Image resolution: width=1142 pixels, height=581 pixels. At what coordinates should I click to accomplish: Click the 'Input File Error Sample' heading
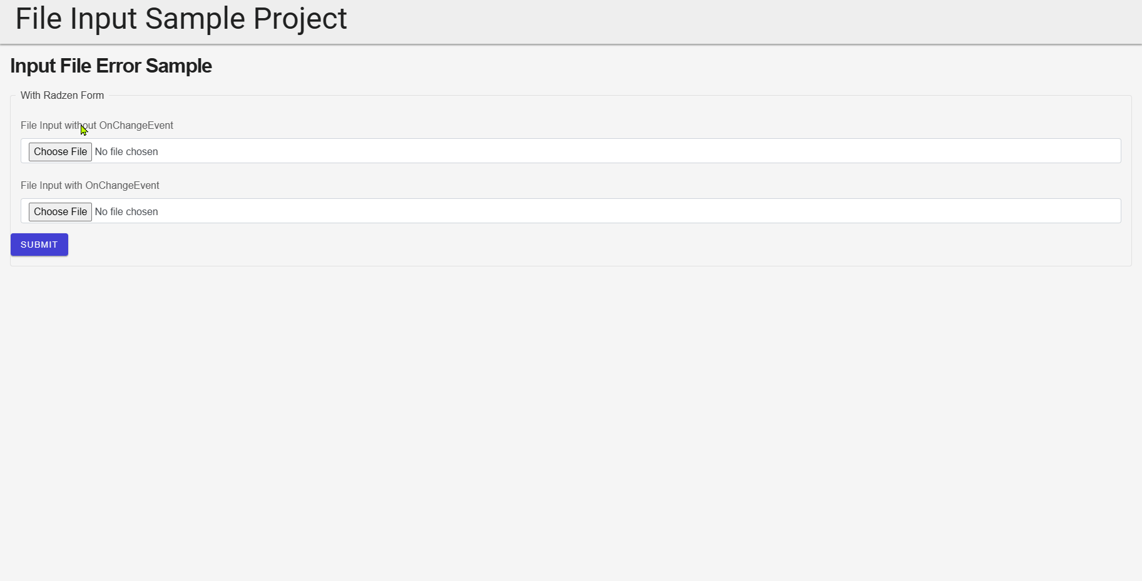[x=110, y=66]
